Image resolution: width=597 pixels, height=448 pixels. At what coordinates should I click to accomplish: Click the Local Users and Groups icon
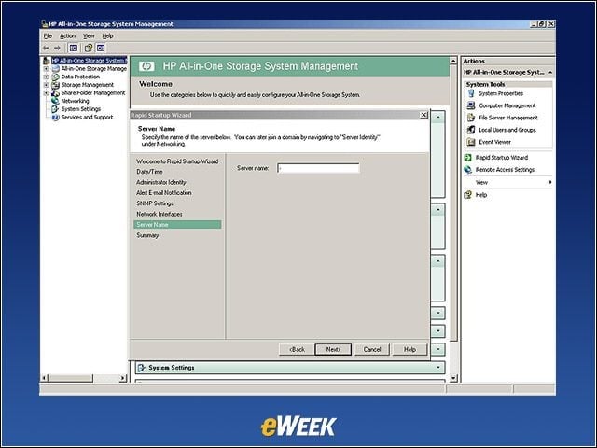coord(471,130)
